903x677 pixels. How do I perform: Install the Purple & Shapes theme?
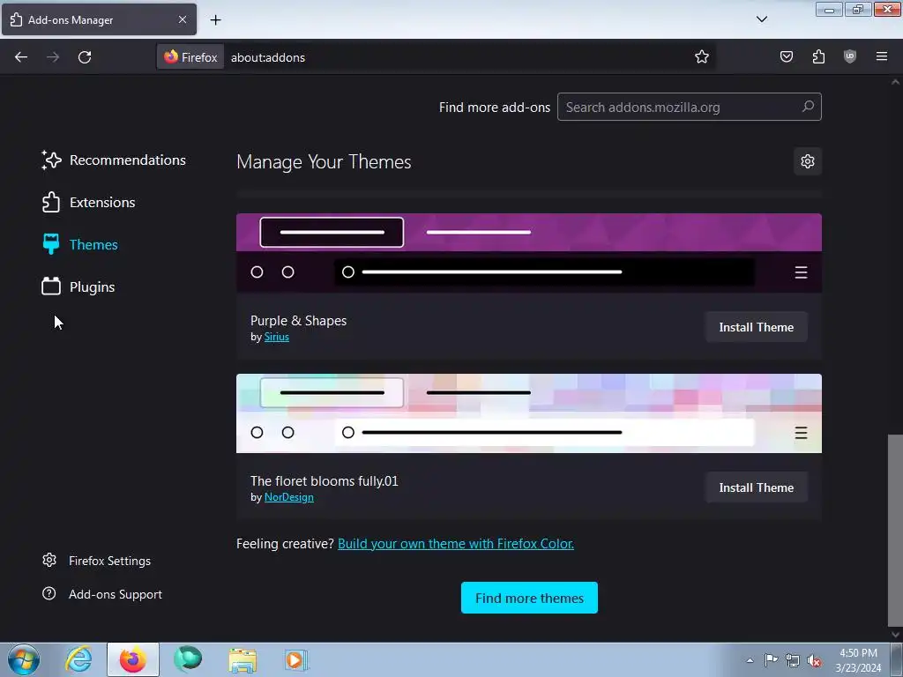pyautogui.click(x=756, y=327)
